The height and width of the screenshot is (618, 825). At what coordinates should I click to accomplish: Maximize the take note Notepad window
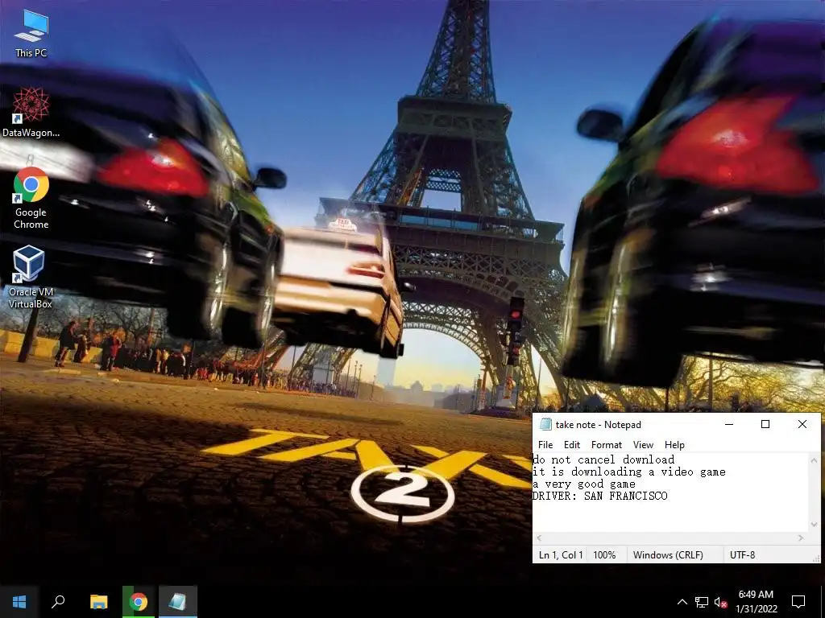pos(765,424)
